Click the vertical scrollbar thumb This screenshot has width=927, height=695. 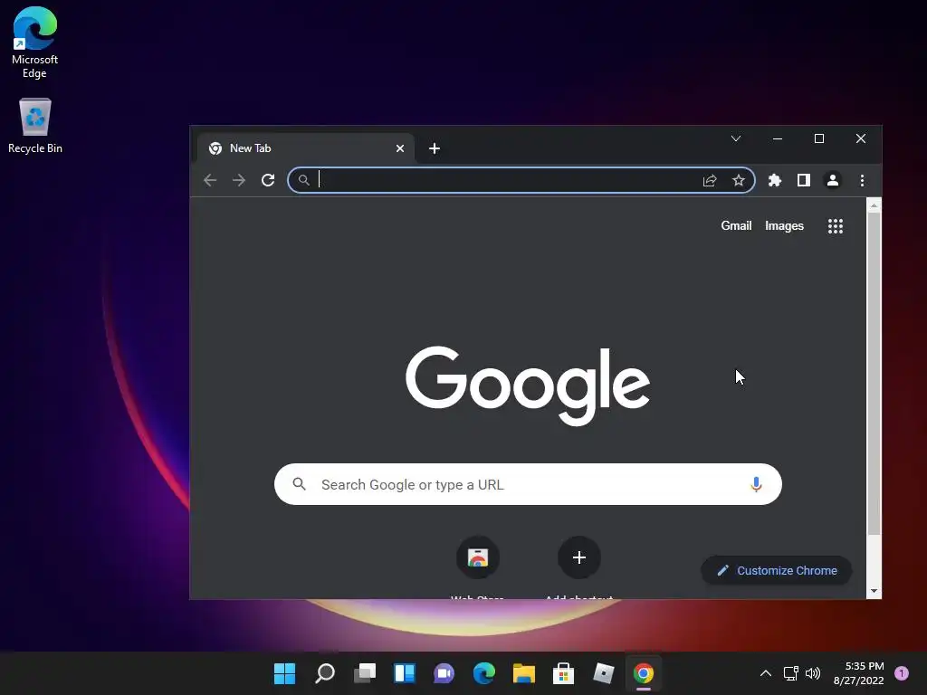pos(874,374)
